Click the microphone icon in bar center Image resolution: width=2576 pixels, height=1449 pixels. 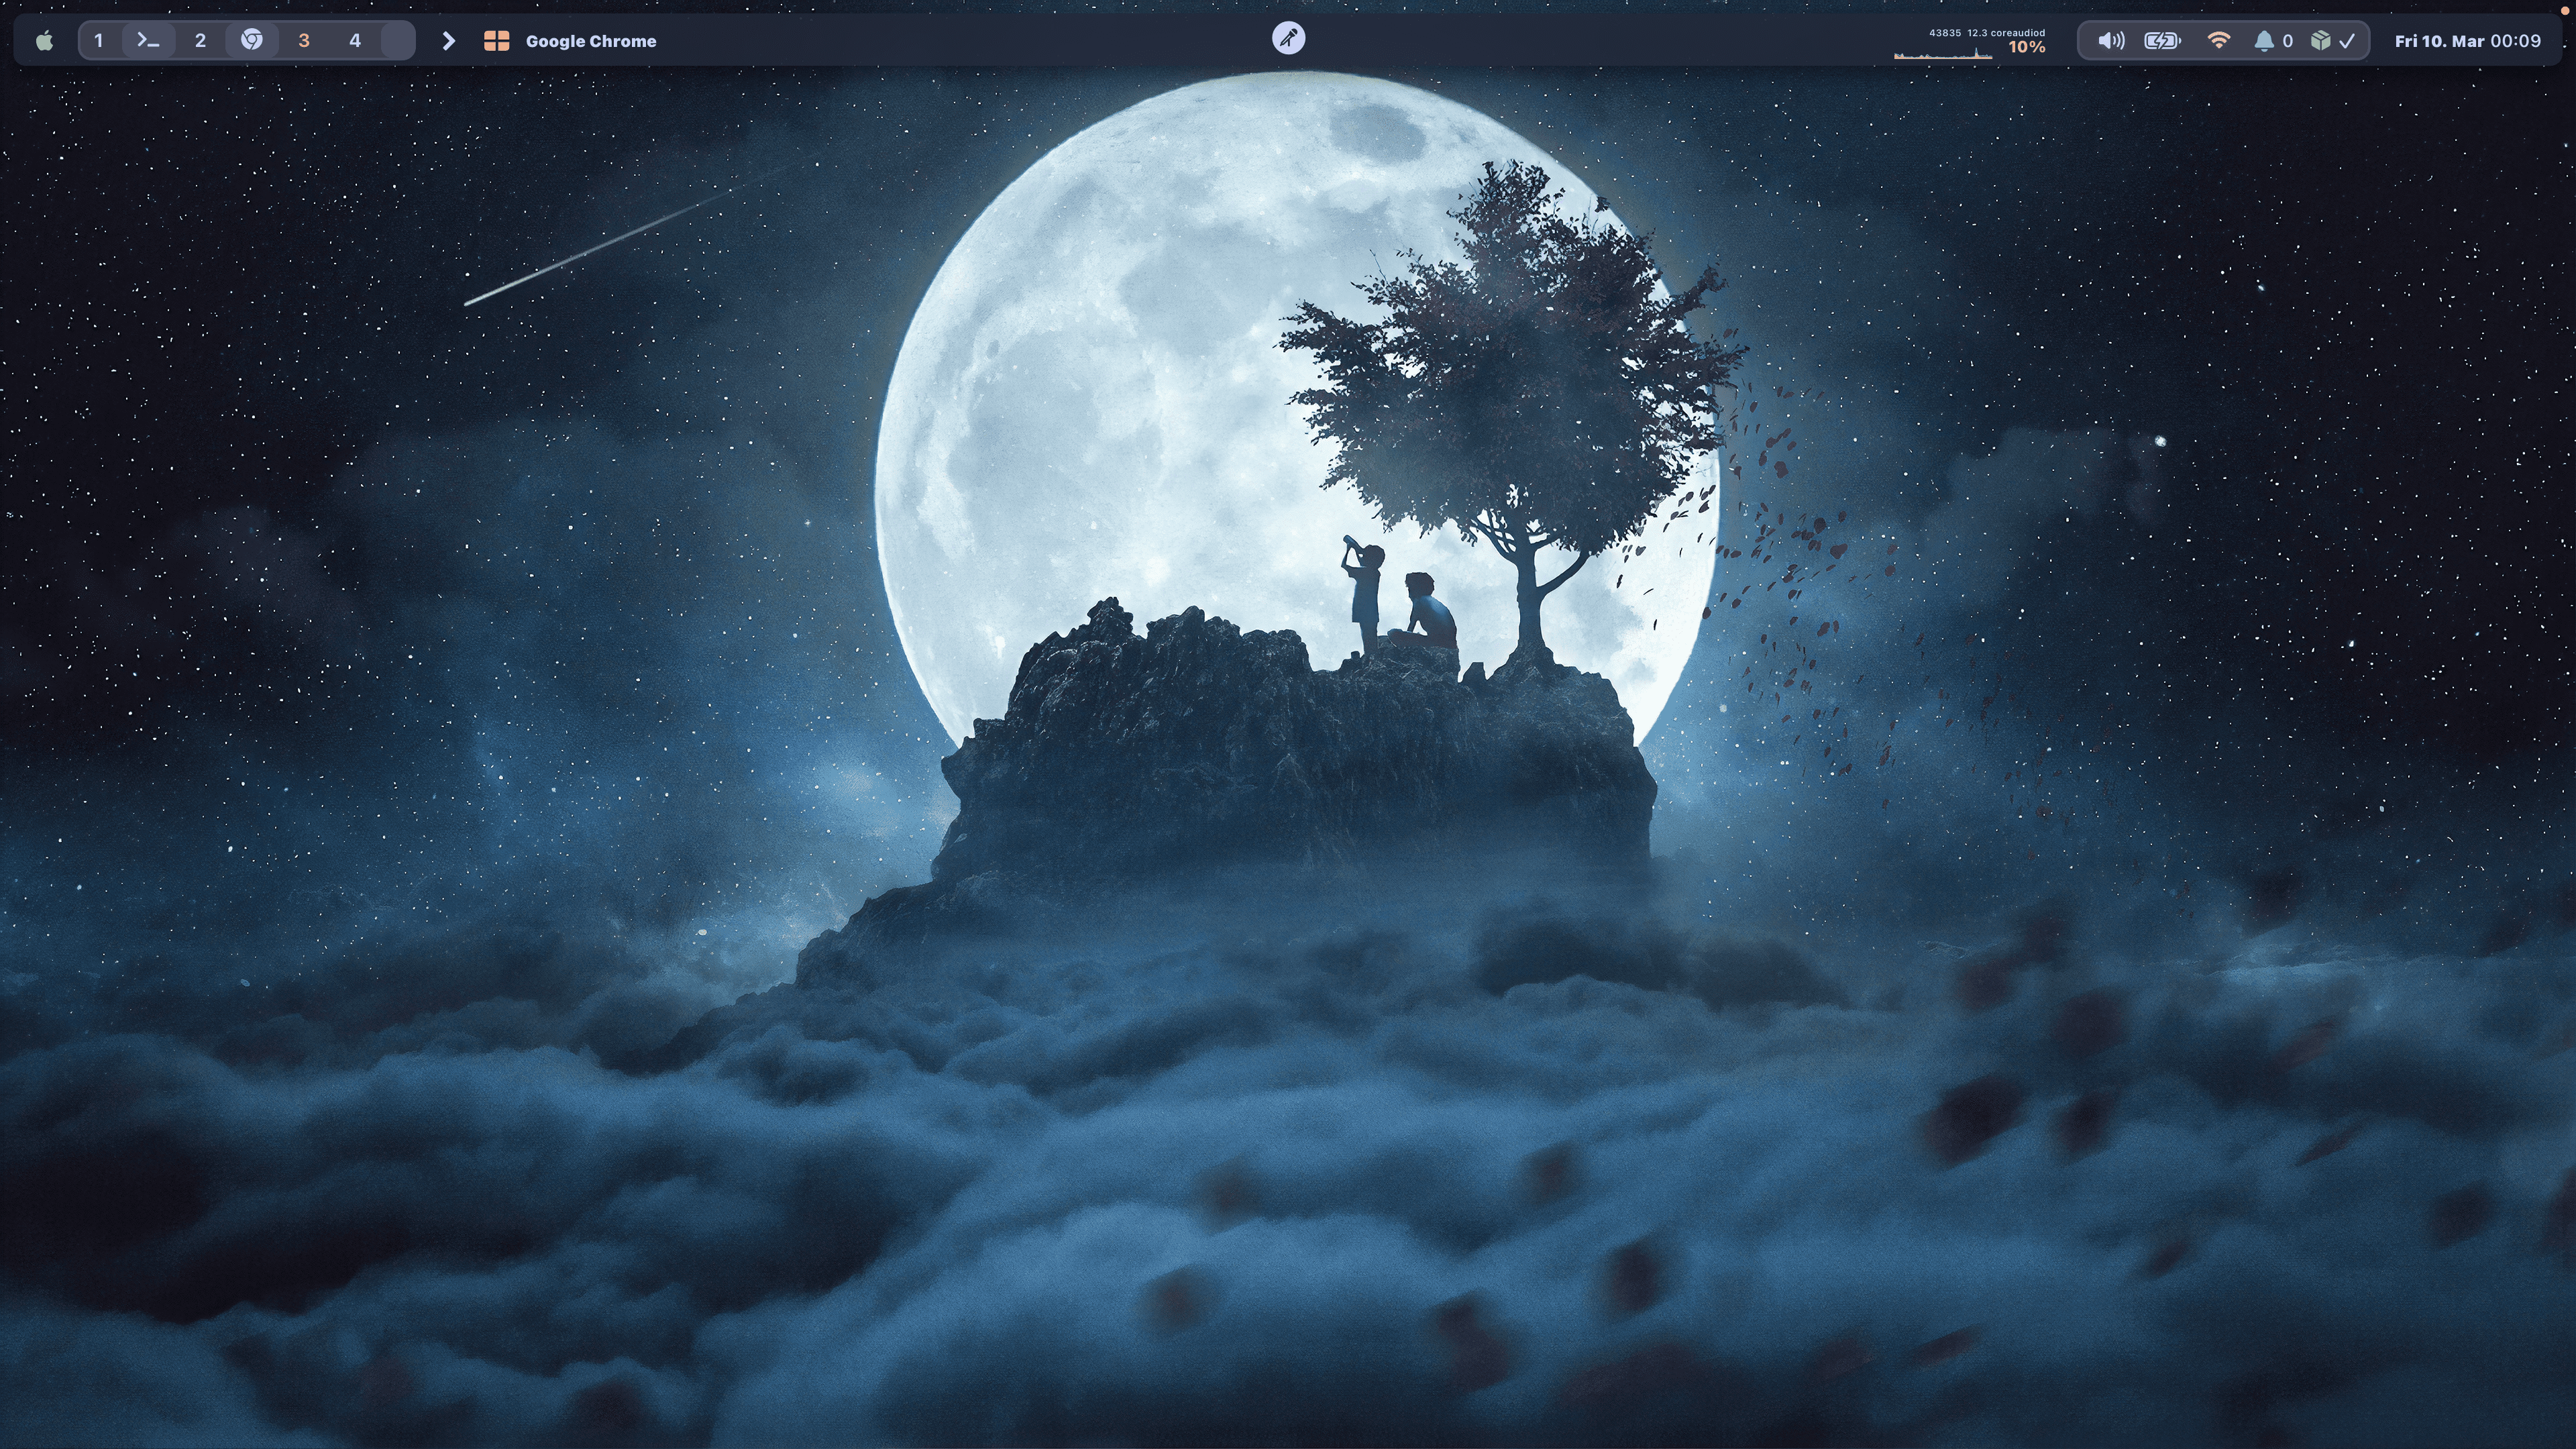(1288, 39)
